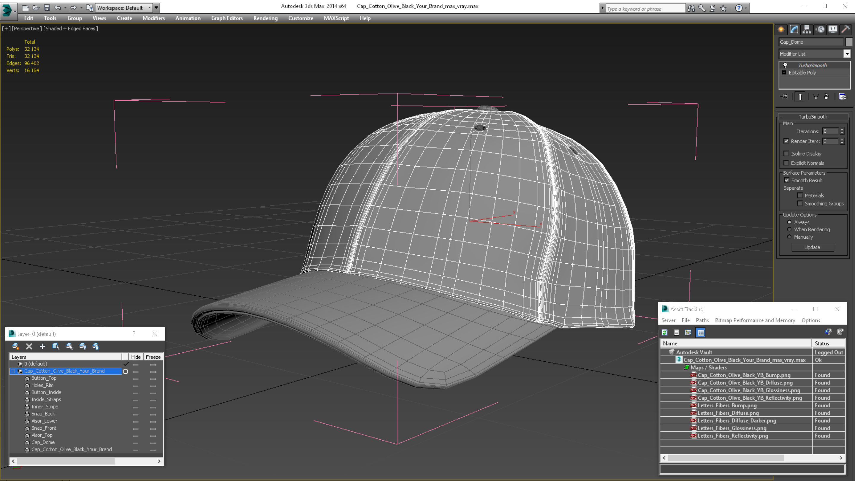Screen dimensions: 855x481
Task: Expand the Editable Poly plus sign in stack
Action: (784, 72)
